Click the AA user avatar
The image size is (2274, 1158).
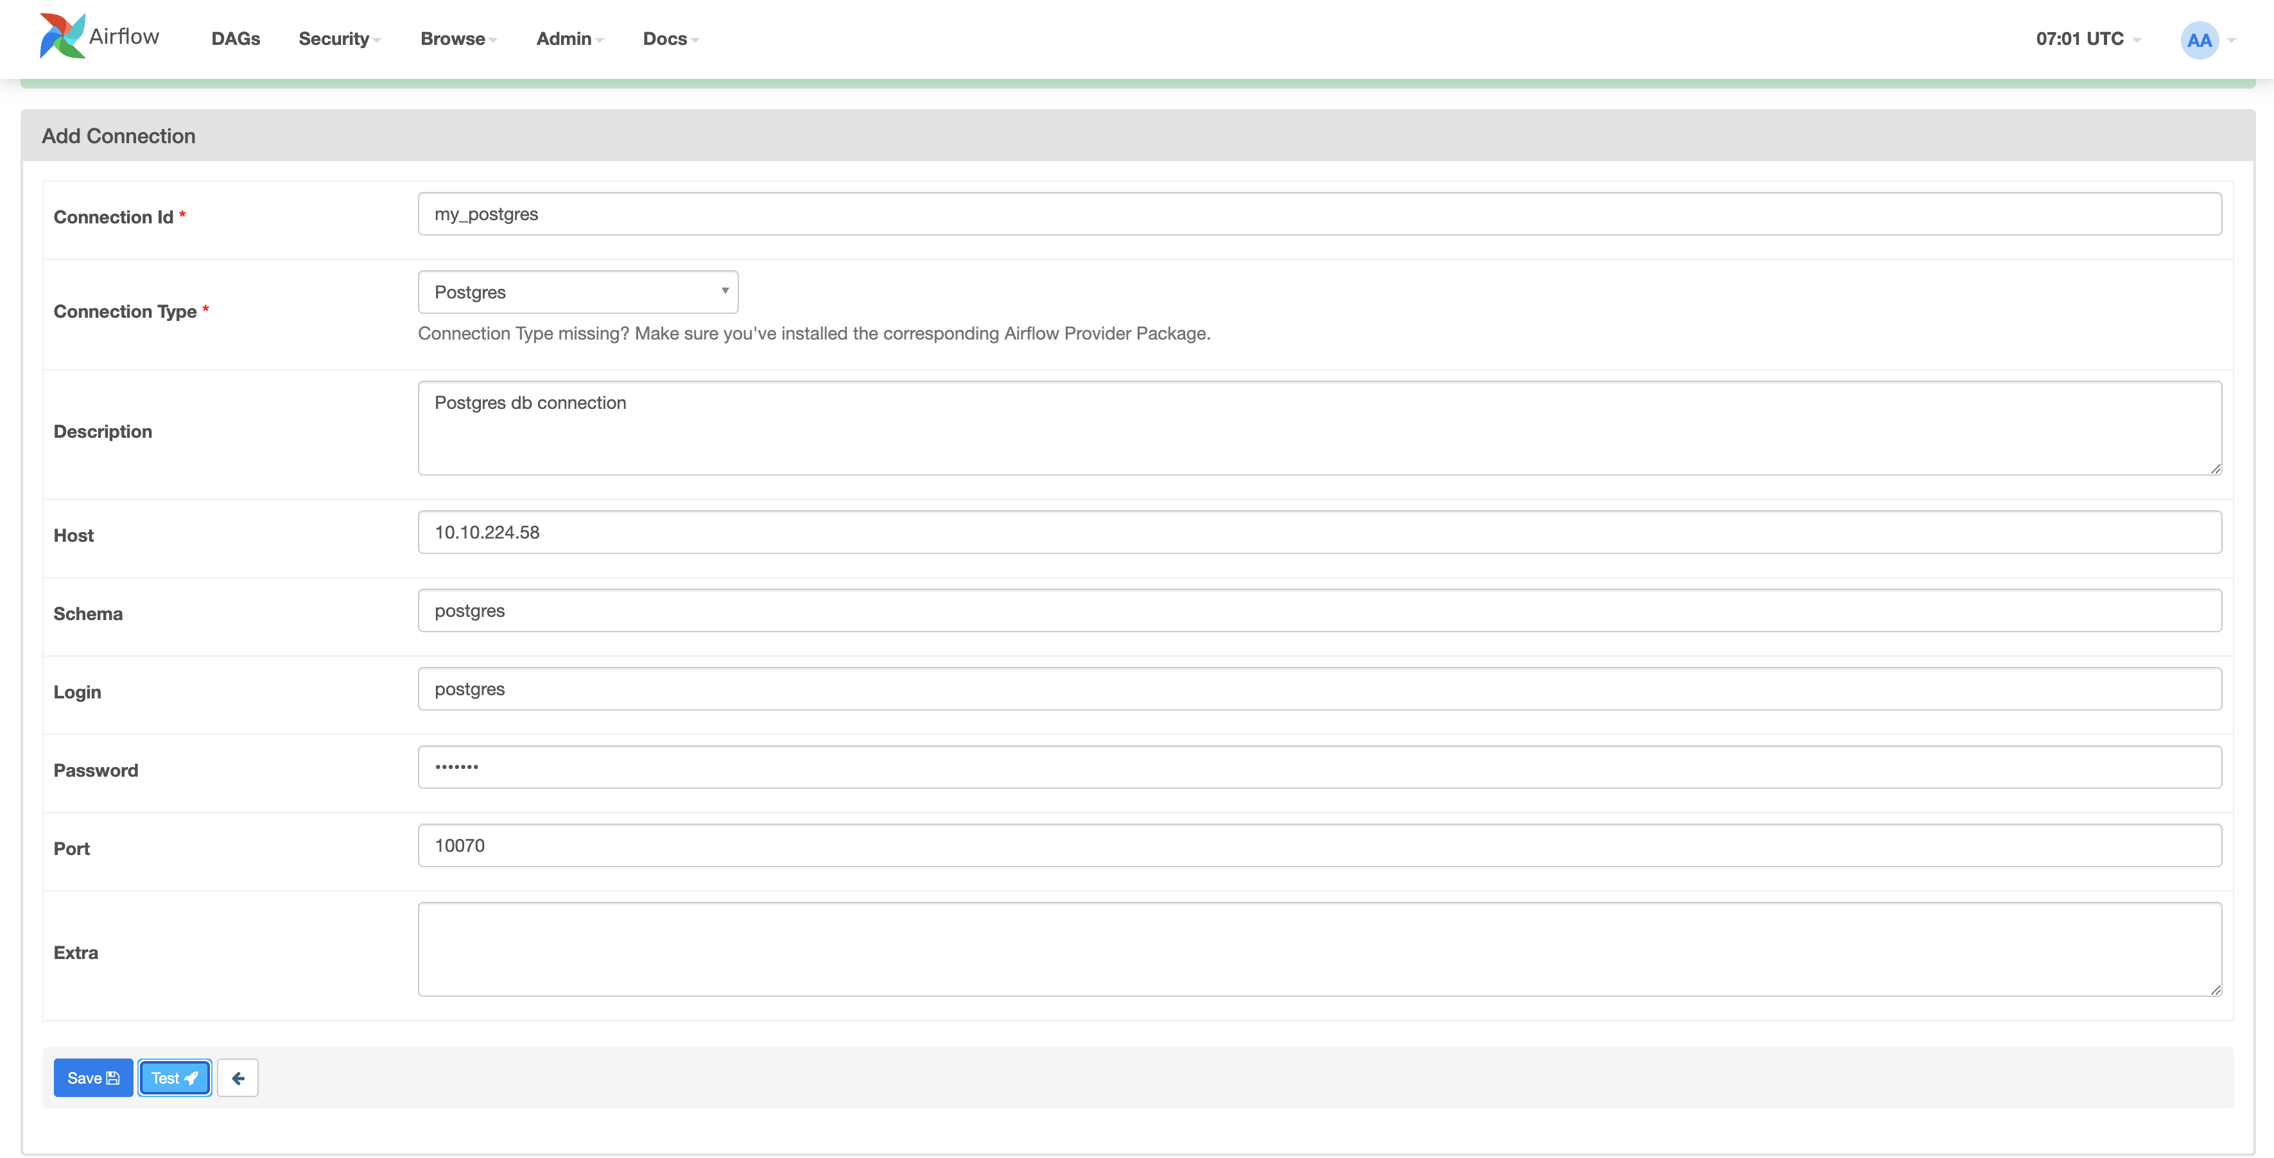point(2199,40)
